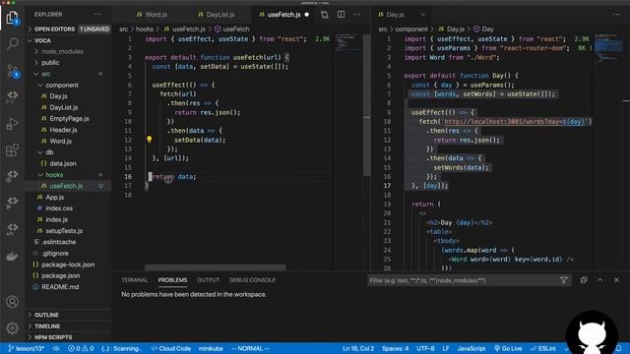Click Go Live in status bar

508,348
